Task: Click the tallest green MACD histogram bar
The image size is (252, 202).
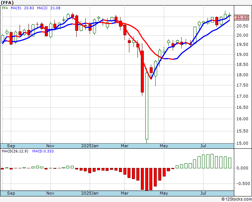Action: point(212,161)
